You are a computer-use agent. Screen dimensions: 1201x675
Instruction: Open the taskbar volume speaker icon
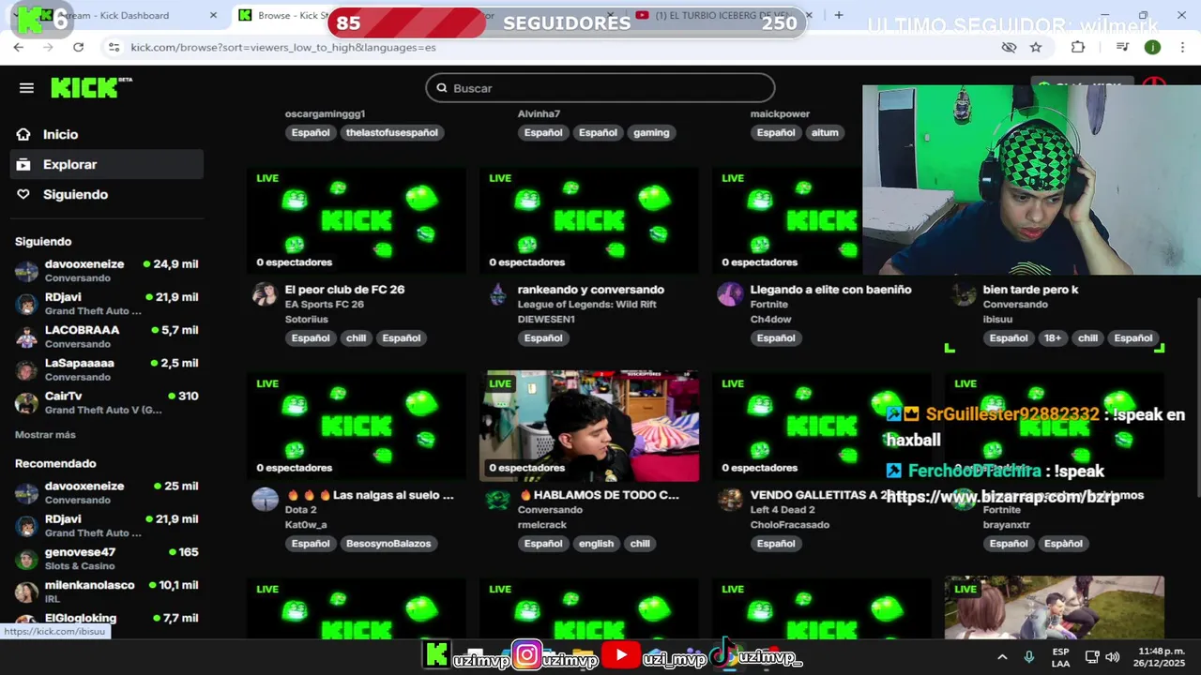pyautogui.click(x=1113, y=657)
